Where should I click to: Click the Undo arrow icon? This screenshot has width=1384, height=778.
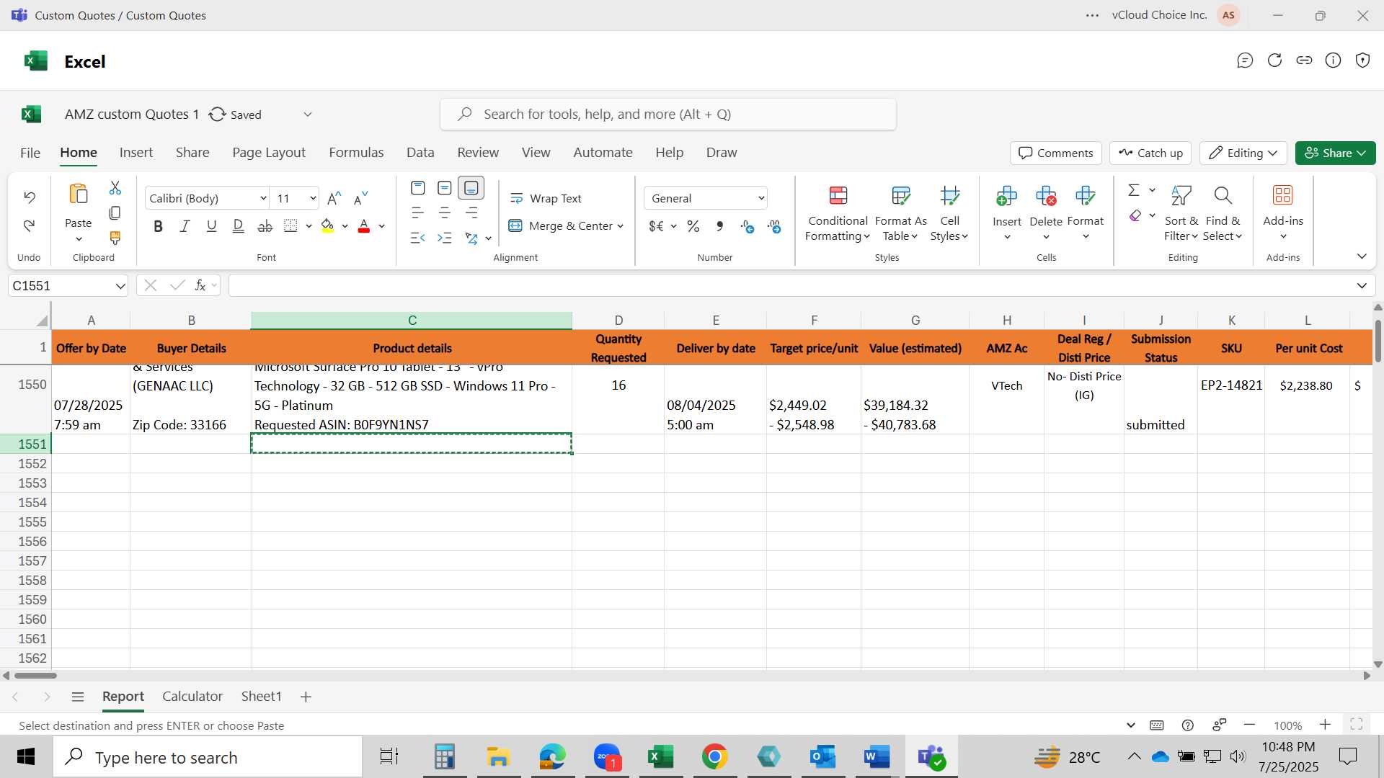(30, 197)
